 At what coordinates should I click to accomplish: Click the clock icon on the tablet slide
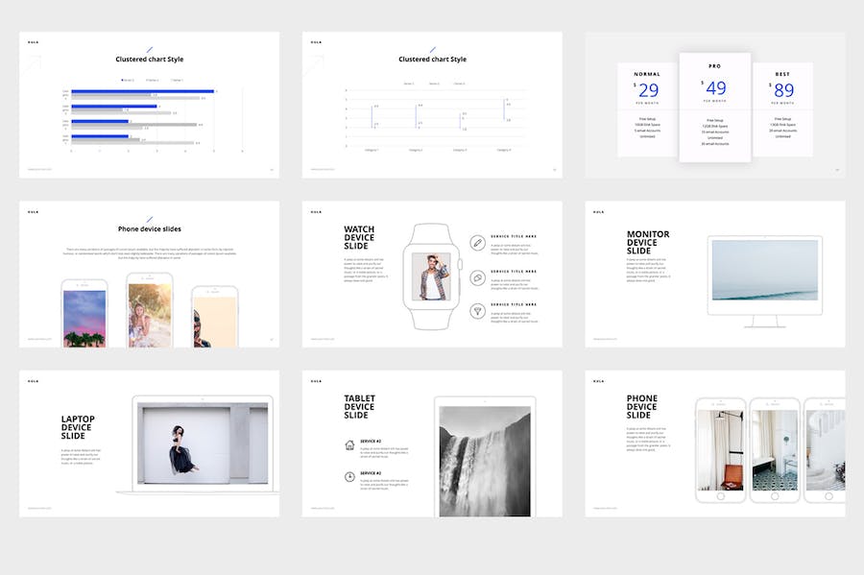coord(349,477)
